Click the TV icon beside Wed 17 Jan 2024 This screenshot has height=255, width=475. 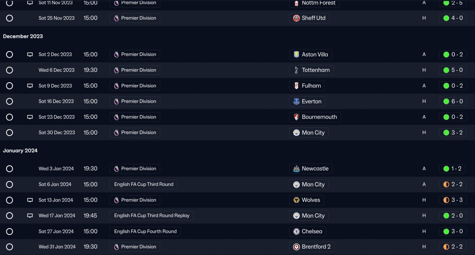click(30, 216)
